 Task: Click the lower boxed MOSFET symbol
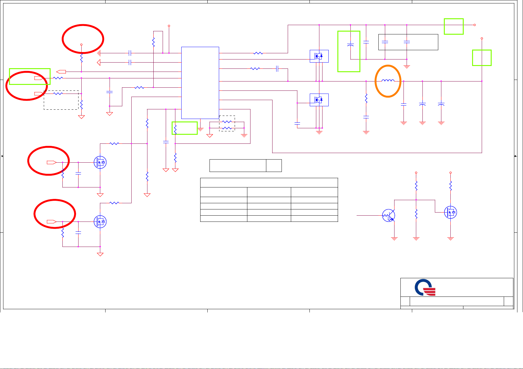[x=319, y=100]
